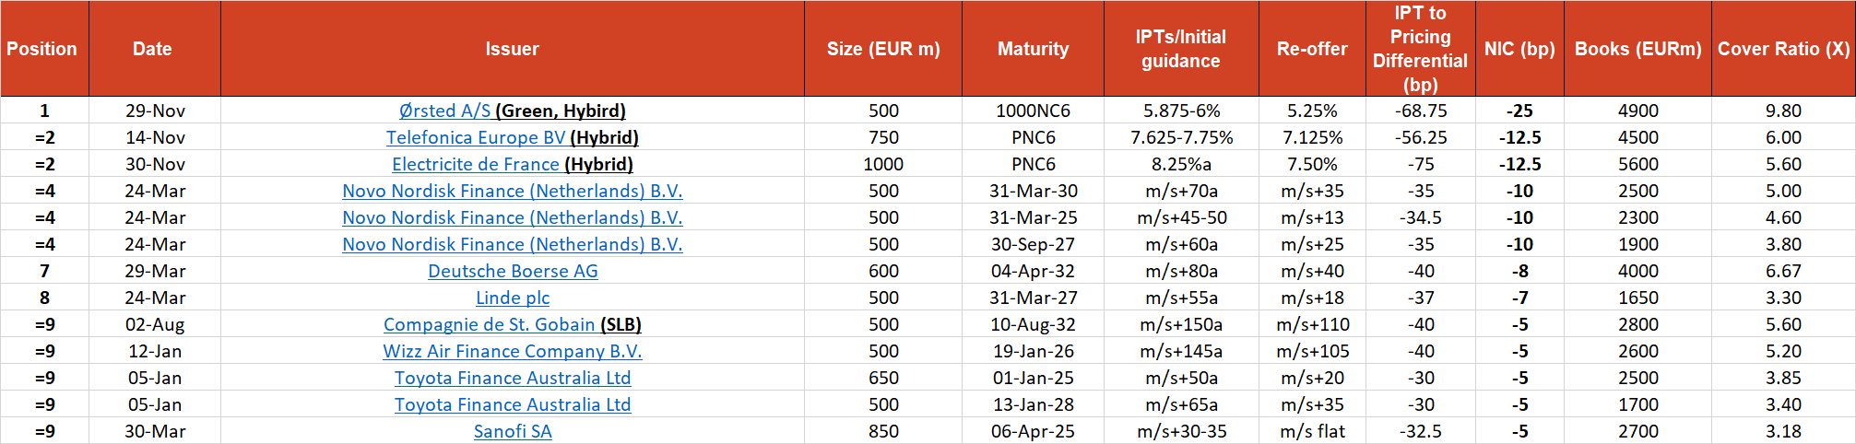Select the 29-Nov date cell
This screenshot has width=1856, height=444.
pyautogui.click(x=155, y=111)
